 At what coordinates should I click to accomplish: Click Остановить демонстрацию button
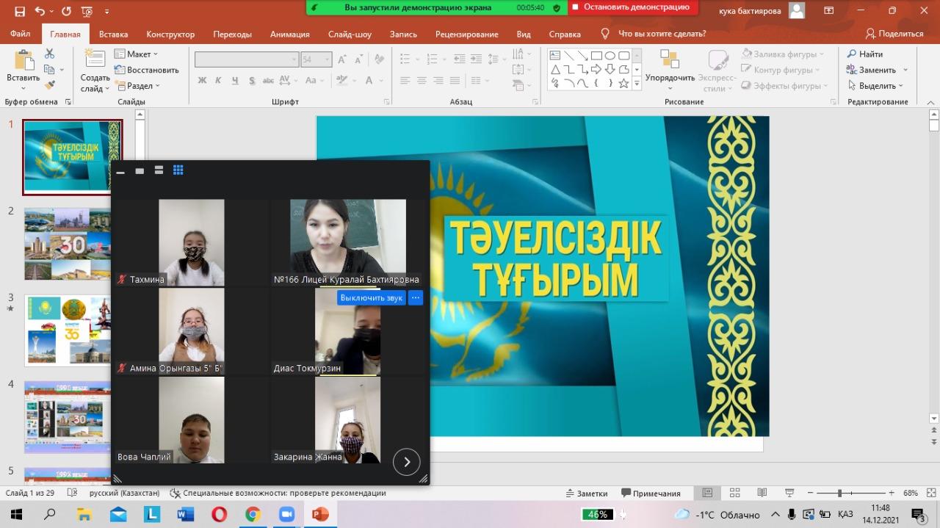pos(630,7)
